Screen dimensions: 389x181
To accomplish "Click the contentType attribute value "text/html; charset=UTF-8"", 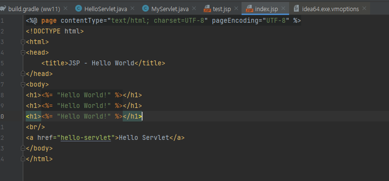I will click(x=158, y=20).
